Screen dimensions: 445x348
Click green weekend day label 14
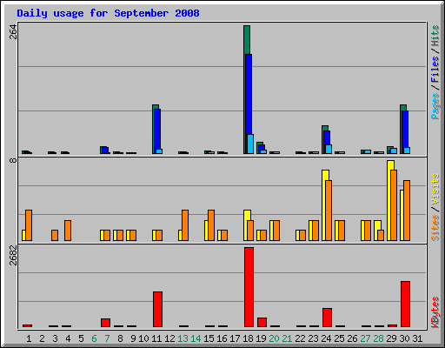[x=196, y=338]
